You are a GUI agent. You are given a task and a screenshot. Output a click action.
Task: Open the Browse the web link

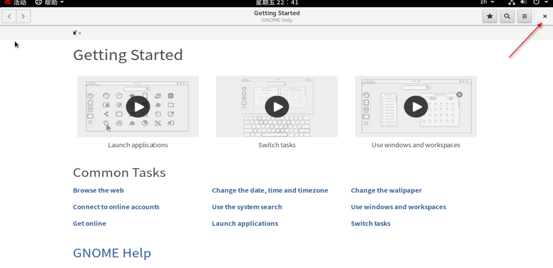pyautogui.click(x=98, y=190)
